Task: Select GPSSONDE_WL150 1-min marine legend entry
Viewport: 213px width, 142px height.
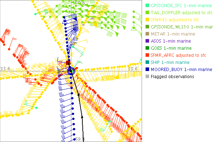Action: point(182,27)
